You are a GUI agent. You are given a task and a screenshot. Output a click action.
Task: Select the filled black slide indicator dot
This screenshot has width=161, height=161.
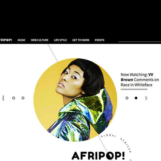tap(136, 98)
